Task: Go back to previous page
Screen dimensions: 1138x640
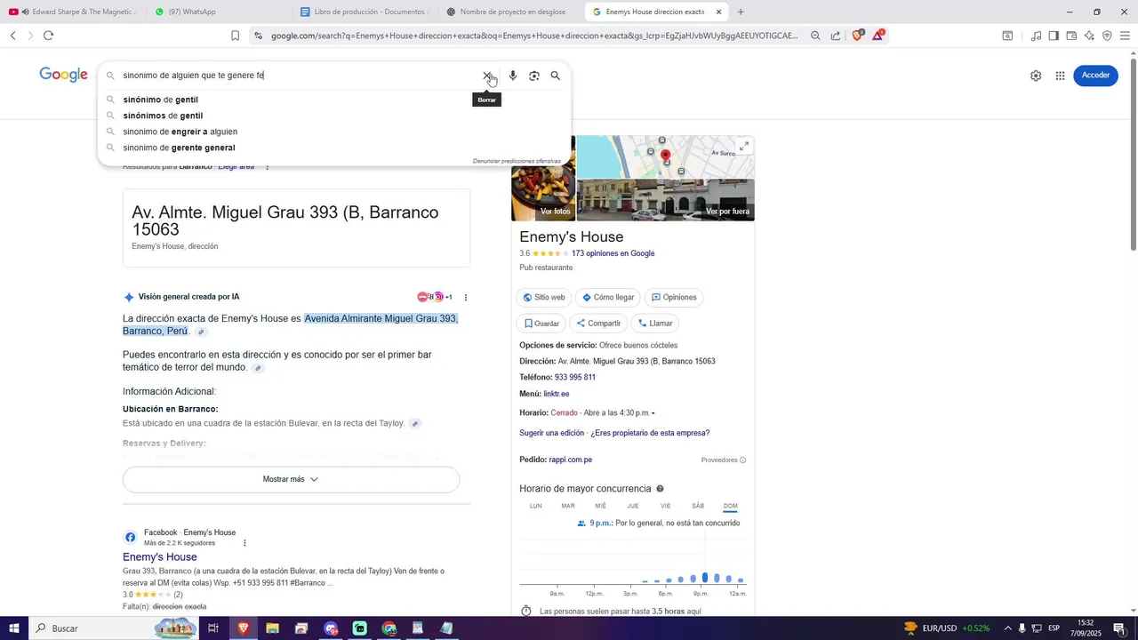Action: (13, 36)
